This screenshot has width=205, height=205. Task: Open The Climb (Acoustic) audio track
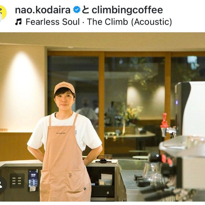(129, 22)
